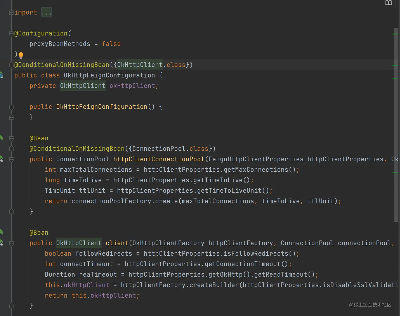The height and width of the screenshot is (316, 400).
Task: Click the ttlUnit variable in TimeUnit declaration
Action: (x=92, y=191)
